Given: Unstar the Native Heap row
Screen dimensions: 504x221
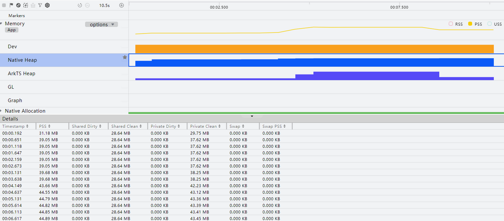Looking at the screenshot, I should 124,57.
